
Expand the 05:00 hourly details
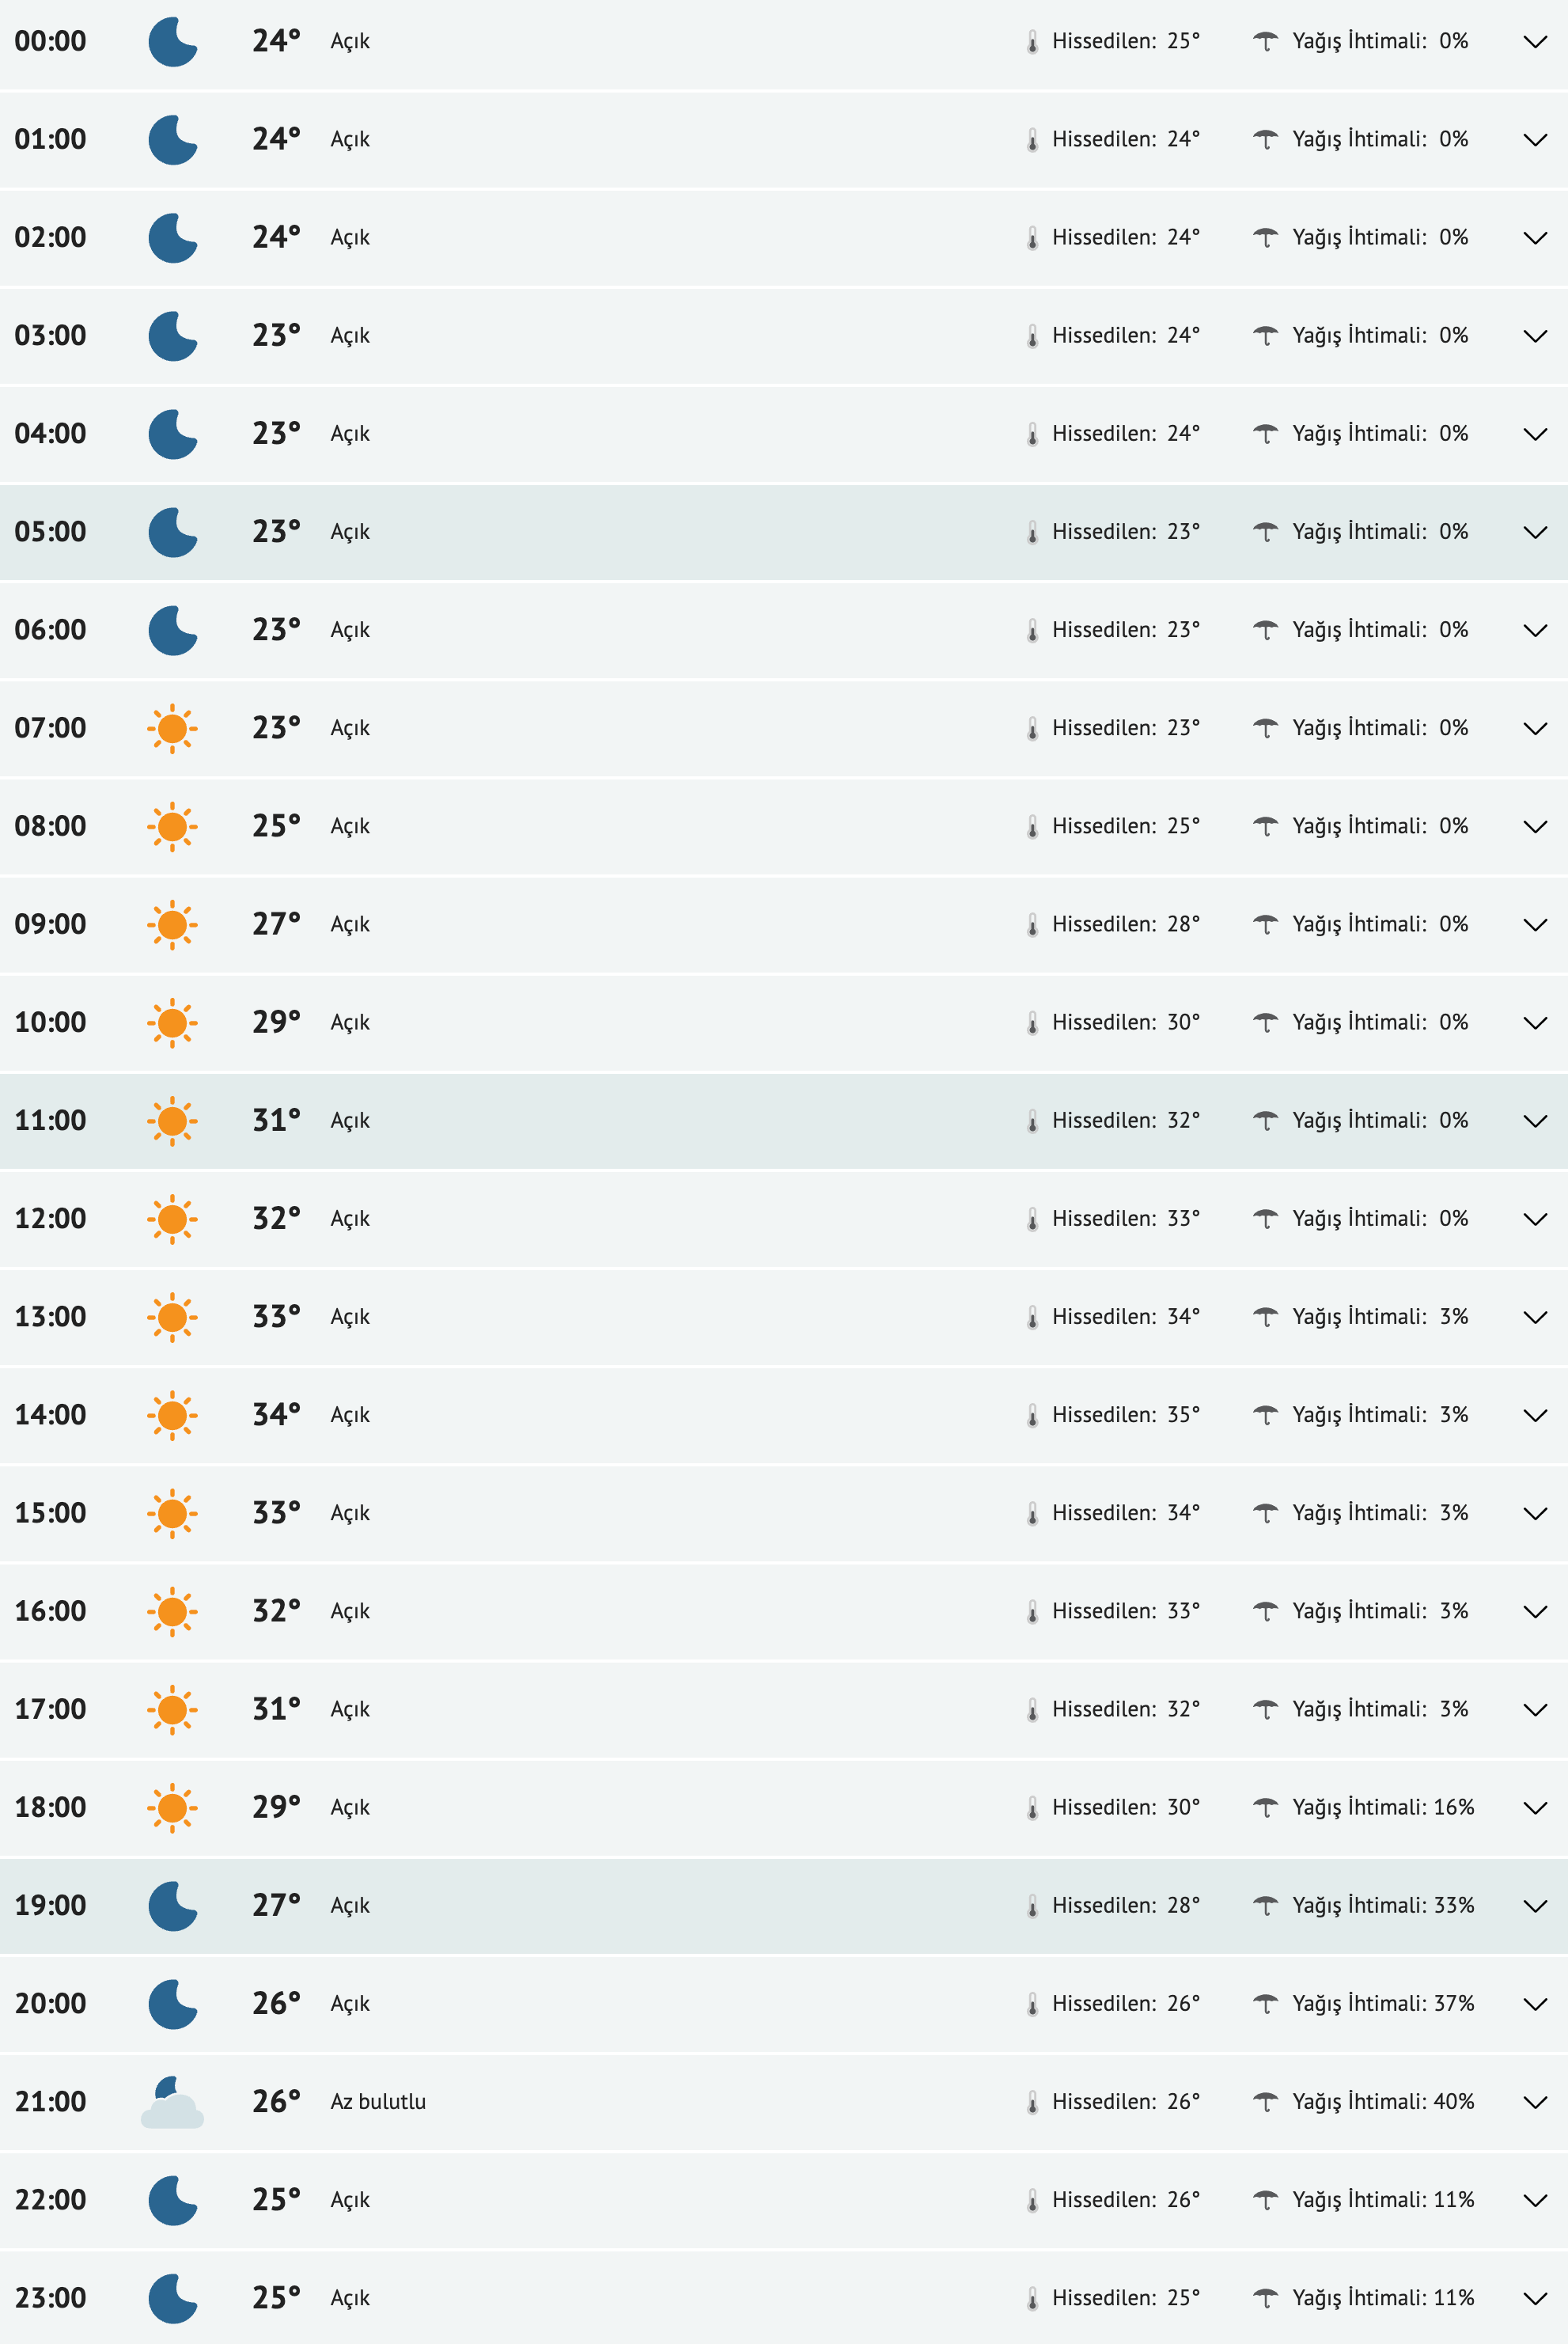click(1534, 532)
